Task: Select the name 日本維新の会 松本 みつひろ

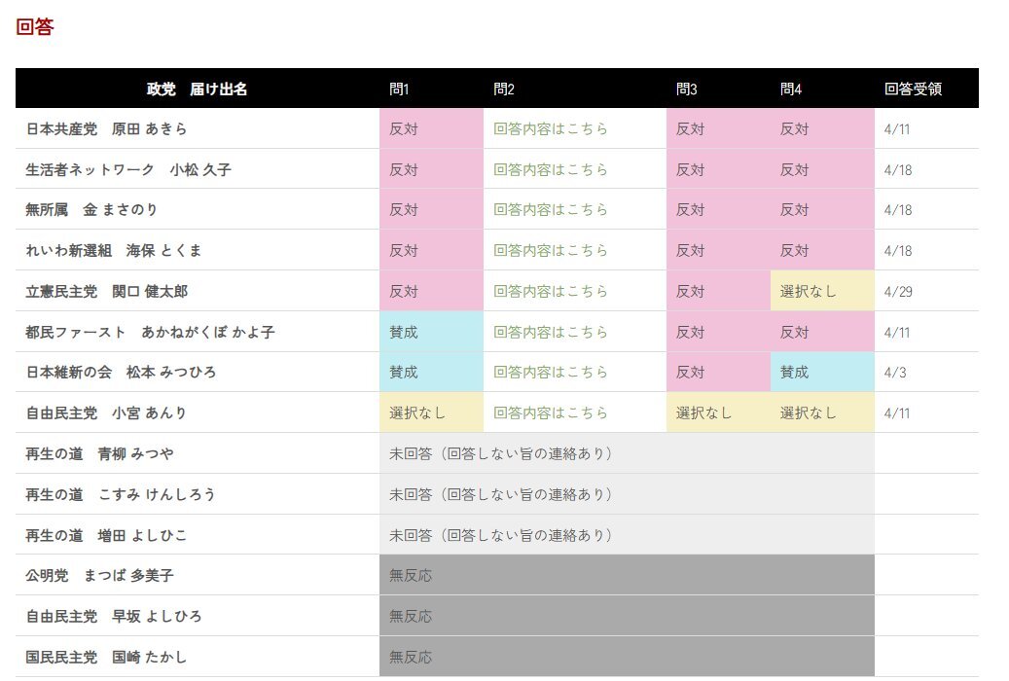Action: click(x=121, y=372)
